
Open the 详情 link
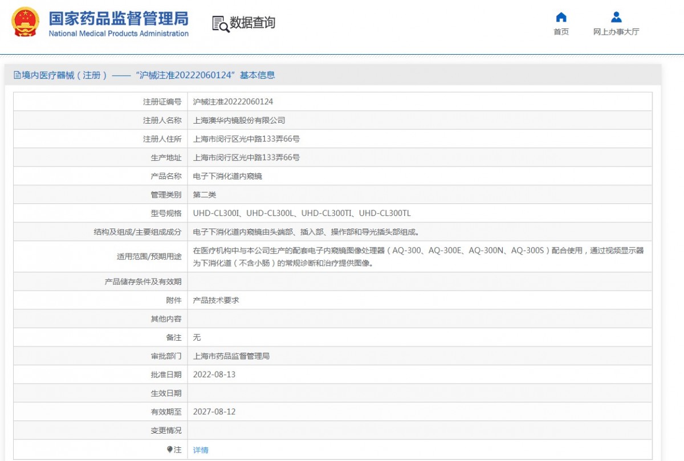[201, 450]
